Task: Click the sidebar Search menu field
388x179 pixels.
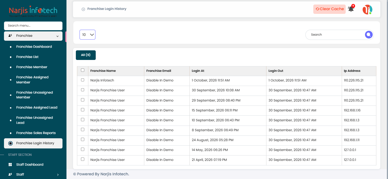Action: tap(33, 26)
